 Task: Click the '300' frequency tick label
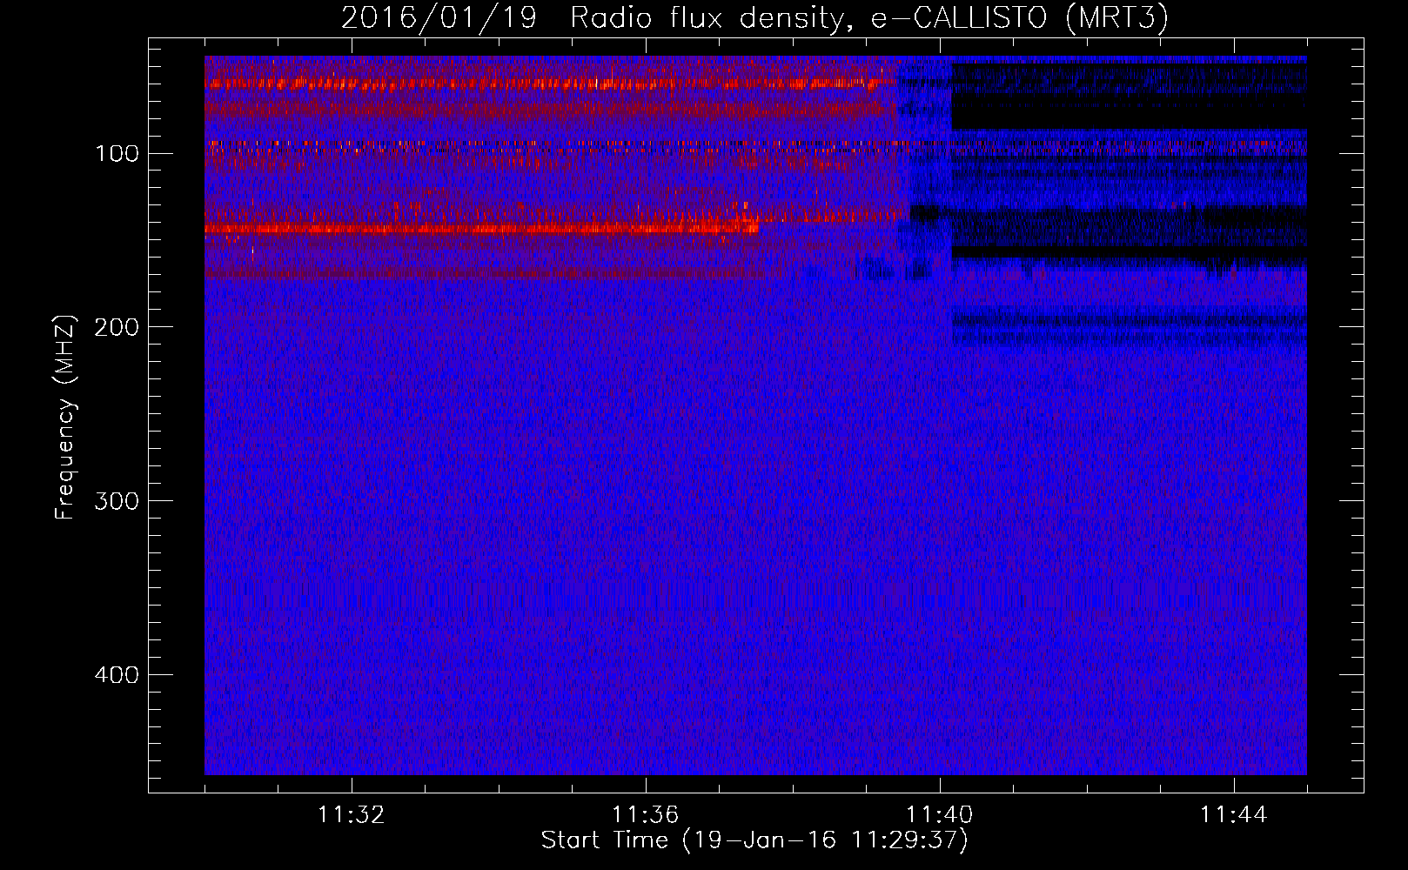coord(117,501)
